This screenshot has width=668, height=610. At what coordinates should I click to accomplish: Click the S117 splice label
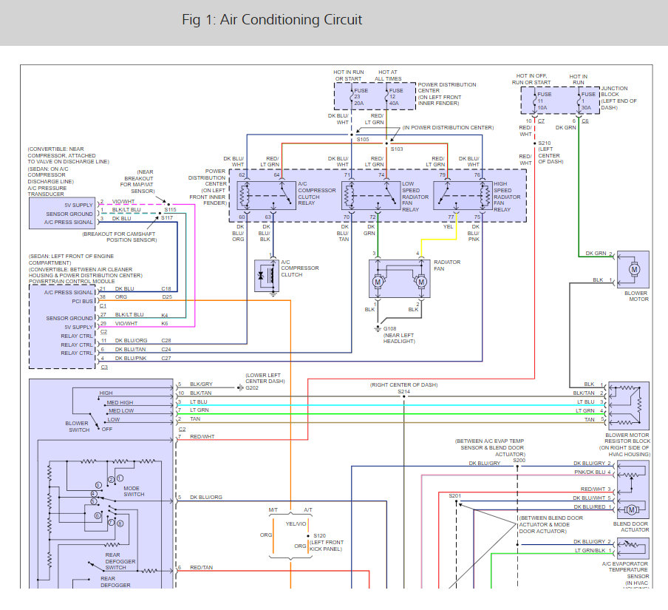pyautogui.click(x=167, y=218)
